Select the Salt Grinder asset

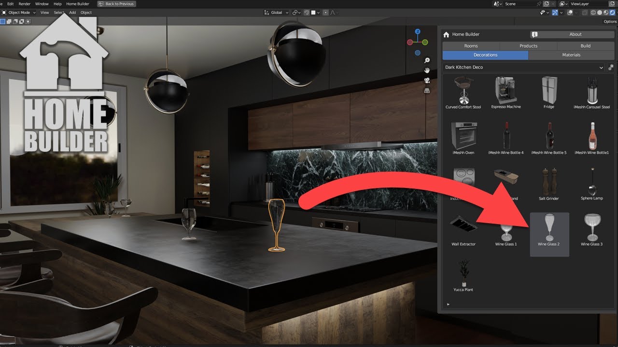point(549,184)
